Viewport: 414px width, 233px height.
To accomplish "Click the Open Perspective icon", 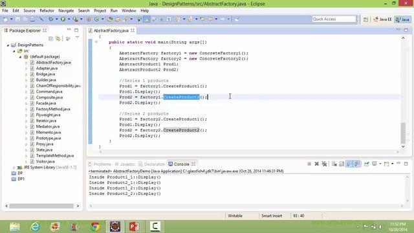I will [365, 19].
